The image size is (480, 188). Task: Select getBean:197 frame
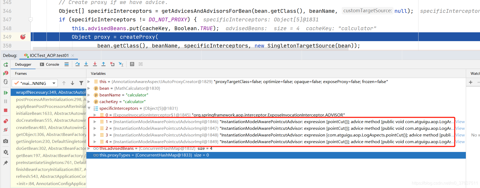pos(48,155)
